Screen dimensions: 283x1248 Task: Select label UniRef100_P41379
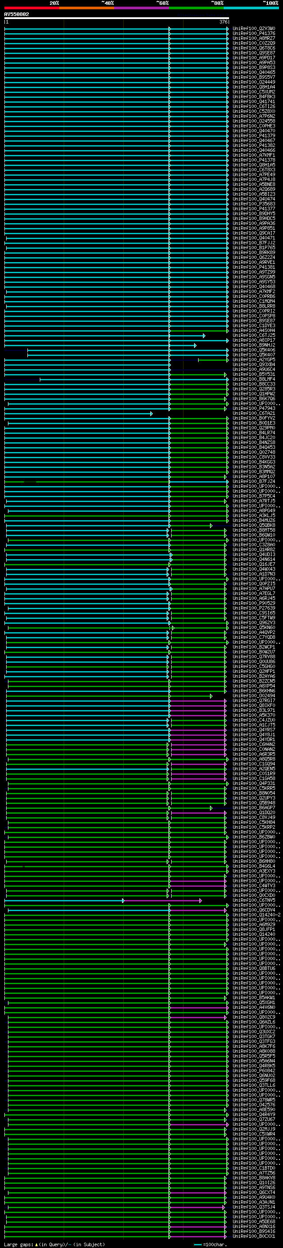click(254, 135)
